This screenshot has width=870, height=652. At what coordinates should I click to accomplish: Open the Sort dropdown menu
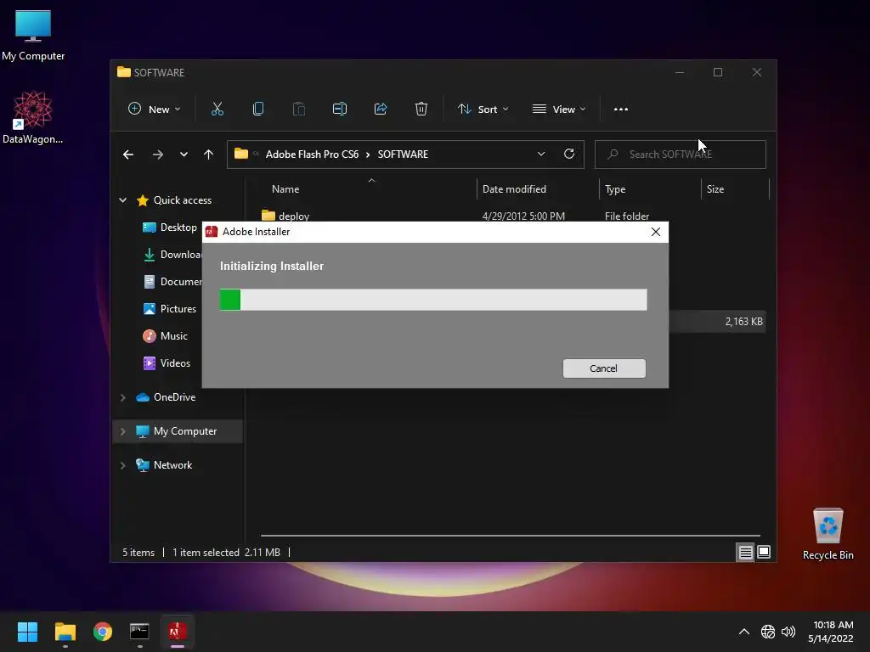click(483, 110)
